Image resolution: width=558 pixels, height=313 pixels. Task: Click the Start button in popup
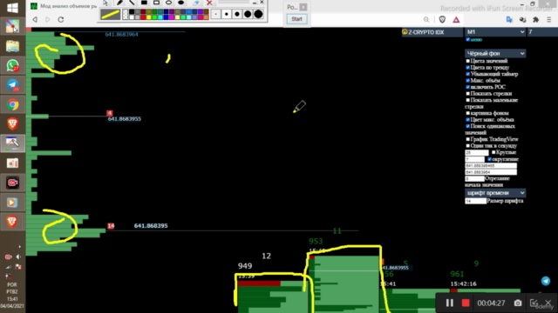pos(296,19)
